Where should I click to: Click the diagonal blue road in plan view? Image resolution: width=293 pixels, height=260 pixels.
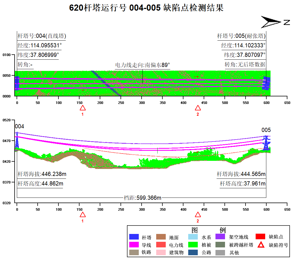point(106,83)
